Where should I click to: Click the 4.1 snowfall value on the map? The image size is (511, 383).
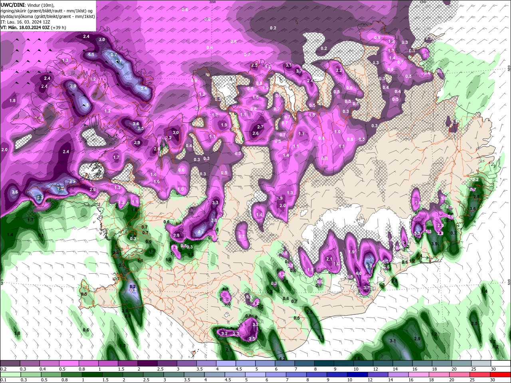pyautogui.click(x=91, y=54)
